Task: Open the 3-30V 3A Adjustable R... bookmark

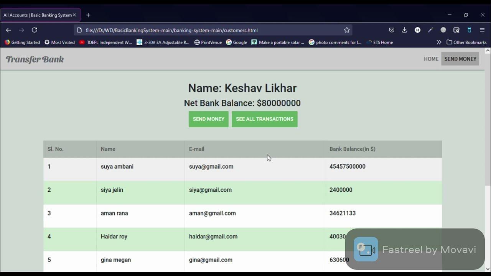Action: tap(163, 42)
